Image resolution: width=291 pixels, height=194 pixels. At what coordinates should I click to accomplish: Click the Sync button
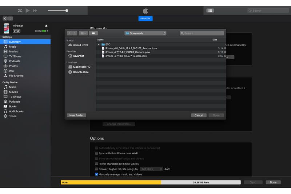coord(253,182)
